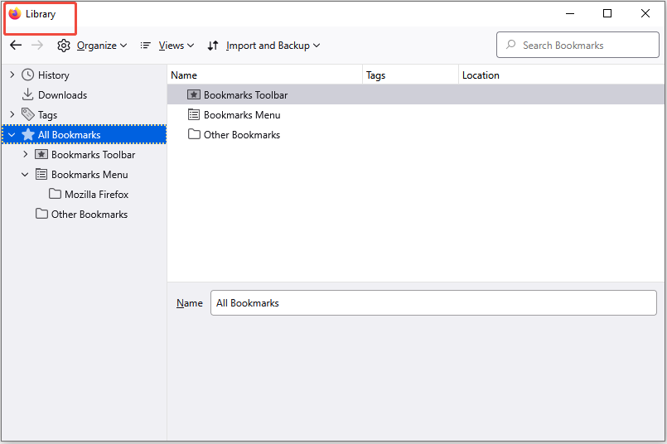This screenshot has height=444, width=667.
Task: Select the Mozilla Firefox folder
Action: point(97,195)
